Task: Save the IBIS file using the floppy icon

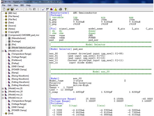Action: pos(12,9)
